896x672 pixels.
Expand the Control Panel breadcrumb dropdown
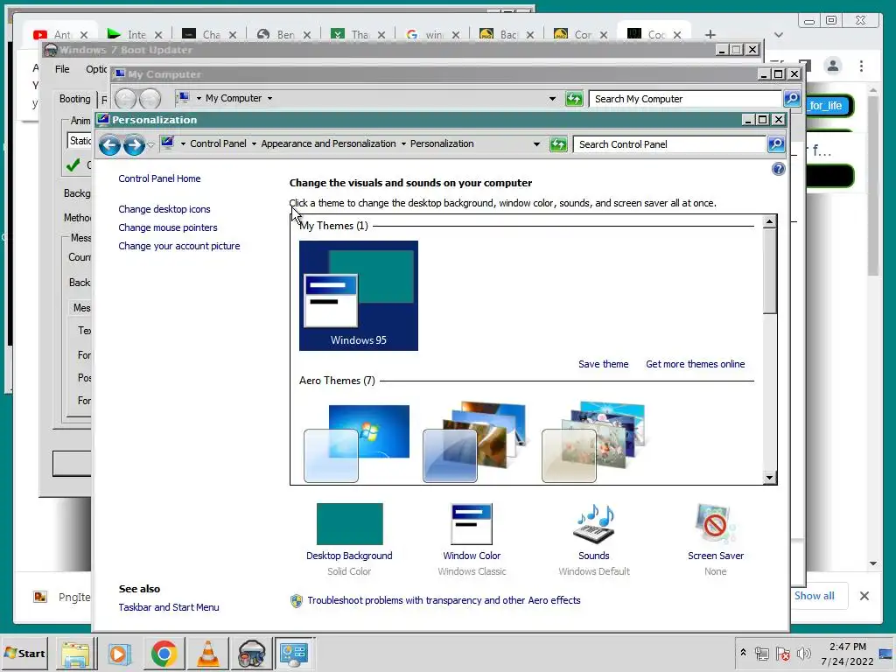point(254,144)
